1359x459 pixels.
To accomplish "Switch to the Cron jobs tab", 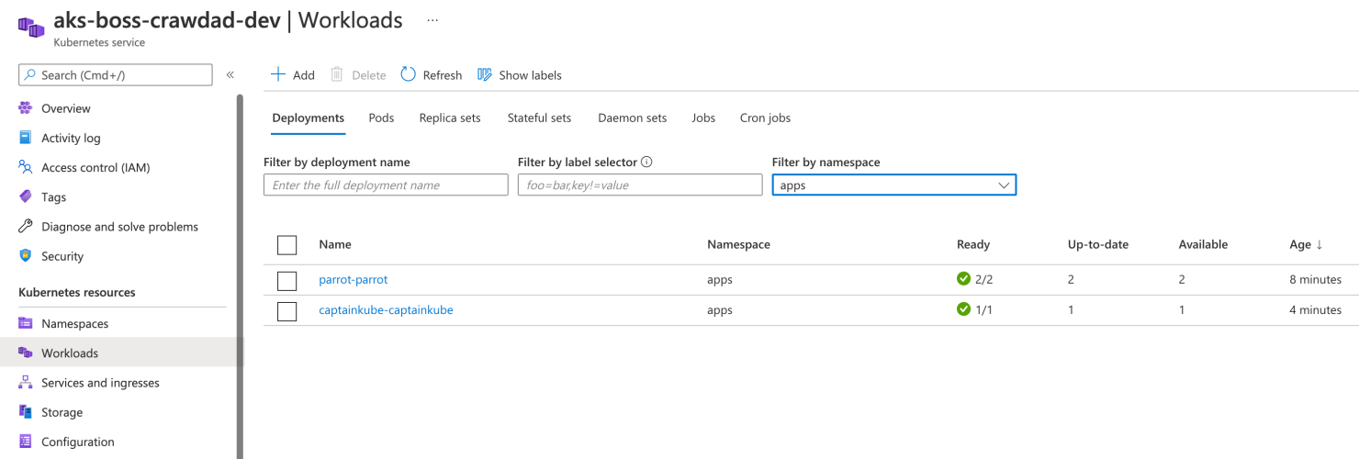I will tap(765, 118).
